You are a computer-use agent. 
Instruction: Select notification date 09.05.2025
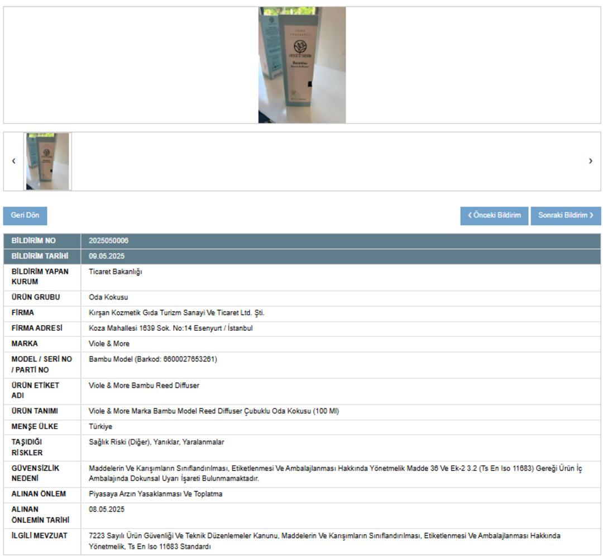tap(107, 256)
